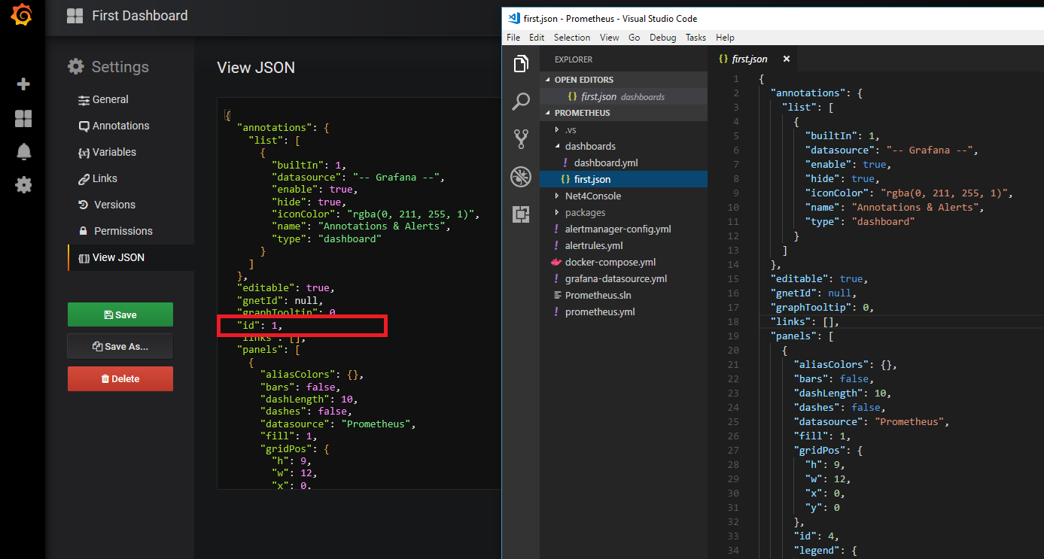Image resolution: width=1044 pixels, height=559 pixels.
Task: Open Prometheus.sln file
Action: click(x=623, y=295)
